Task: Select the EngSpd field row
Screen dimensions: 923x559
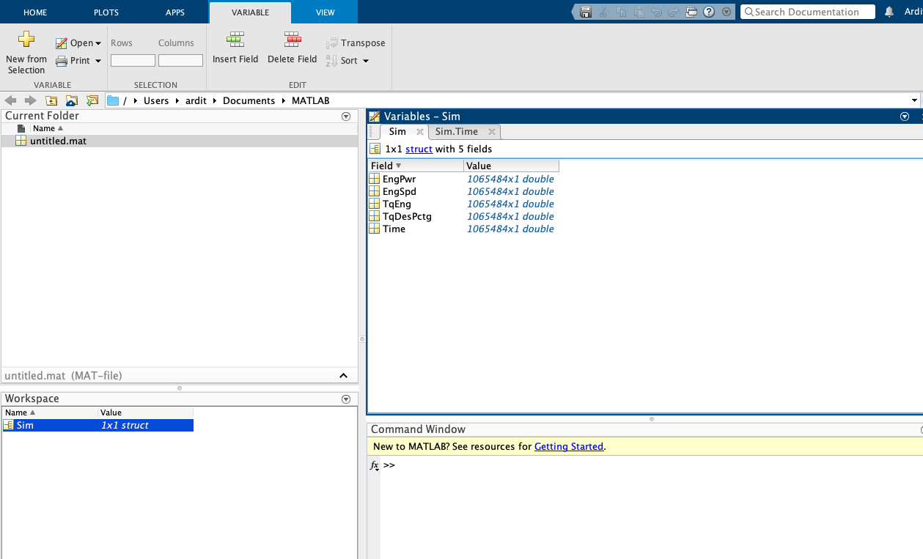Action: point(400,192)
